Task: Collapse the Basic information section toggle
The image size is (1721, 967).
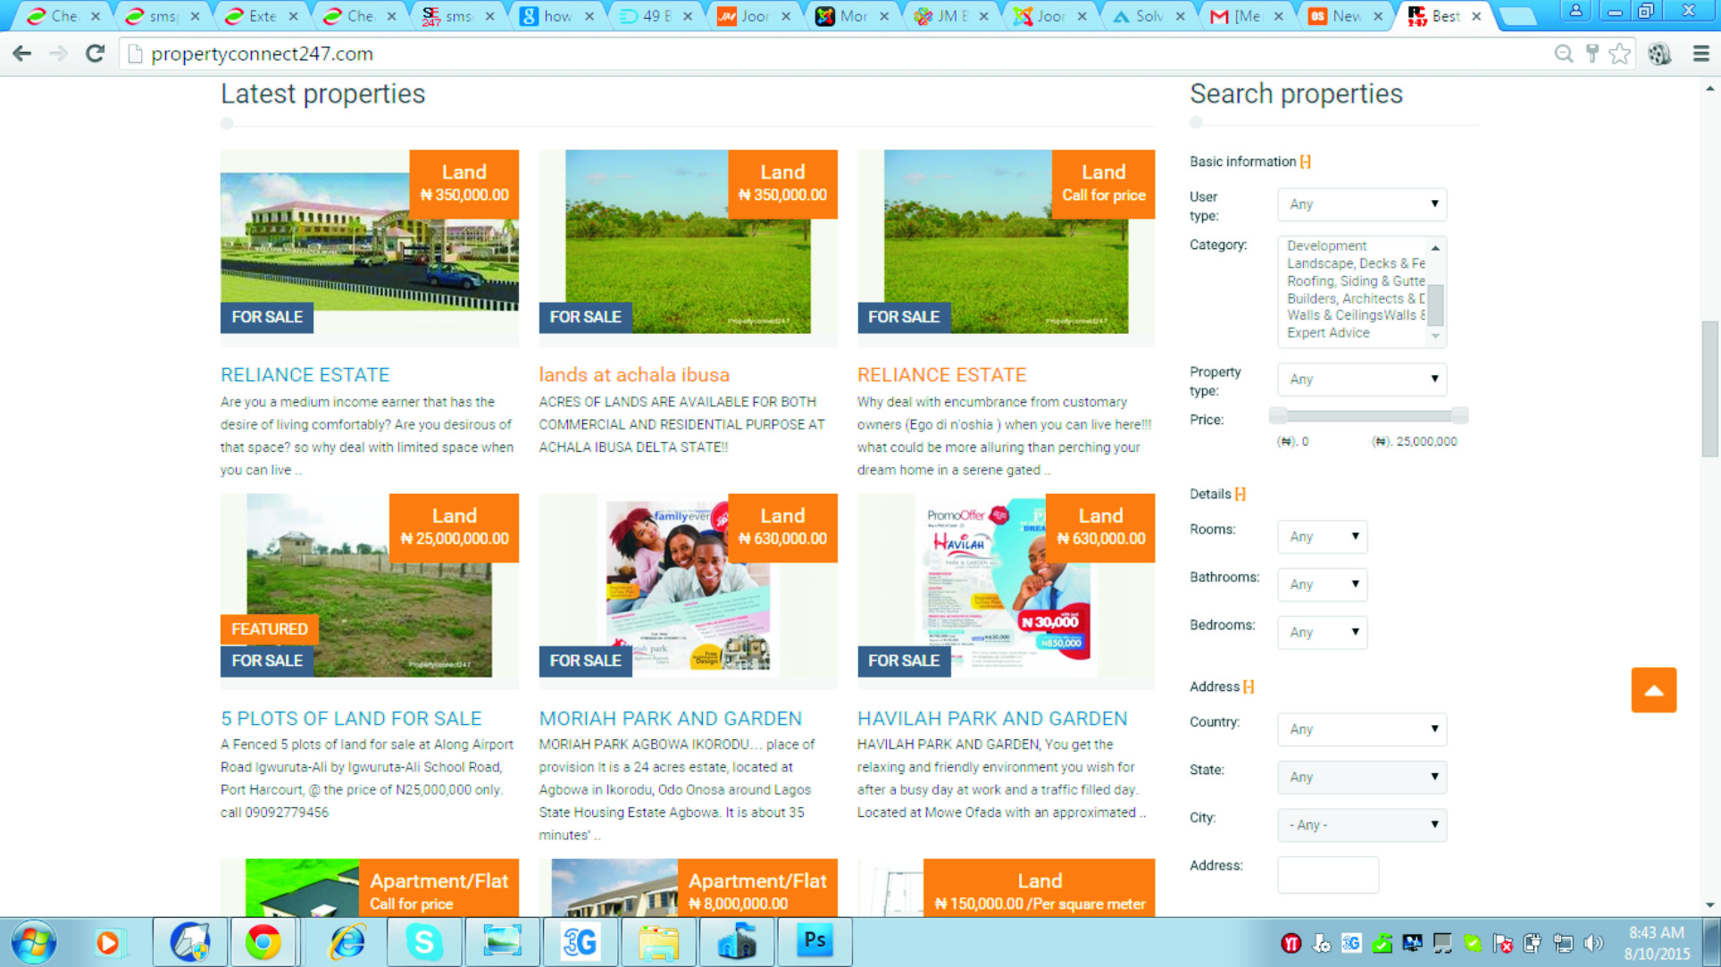Action: pyautogui.click(x=1306, y=162)
